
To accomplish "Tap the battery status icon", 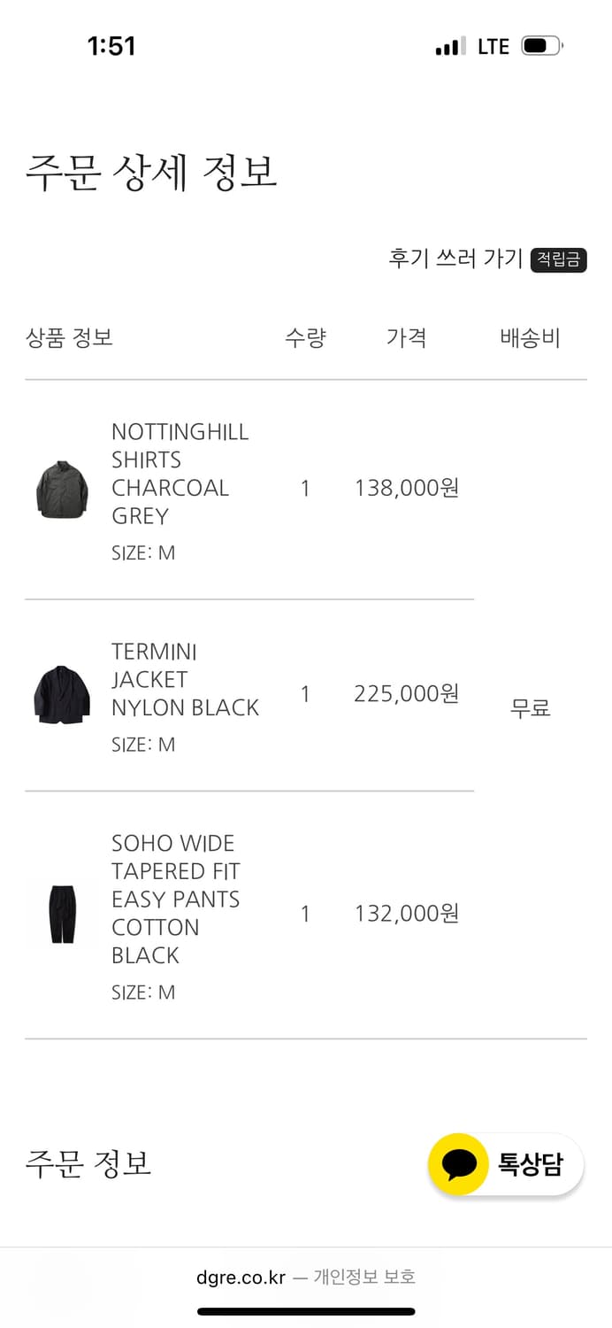I will tap(541, 46).
